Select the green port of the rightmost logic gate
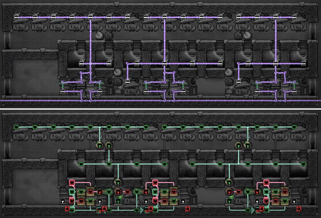The image size is (321, 218). click(x=248, y=192)
